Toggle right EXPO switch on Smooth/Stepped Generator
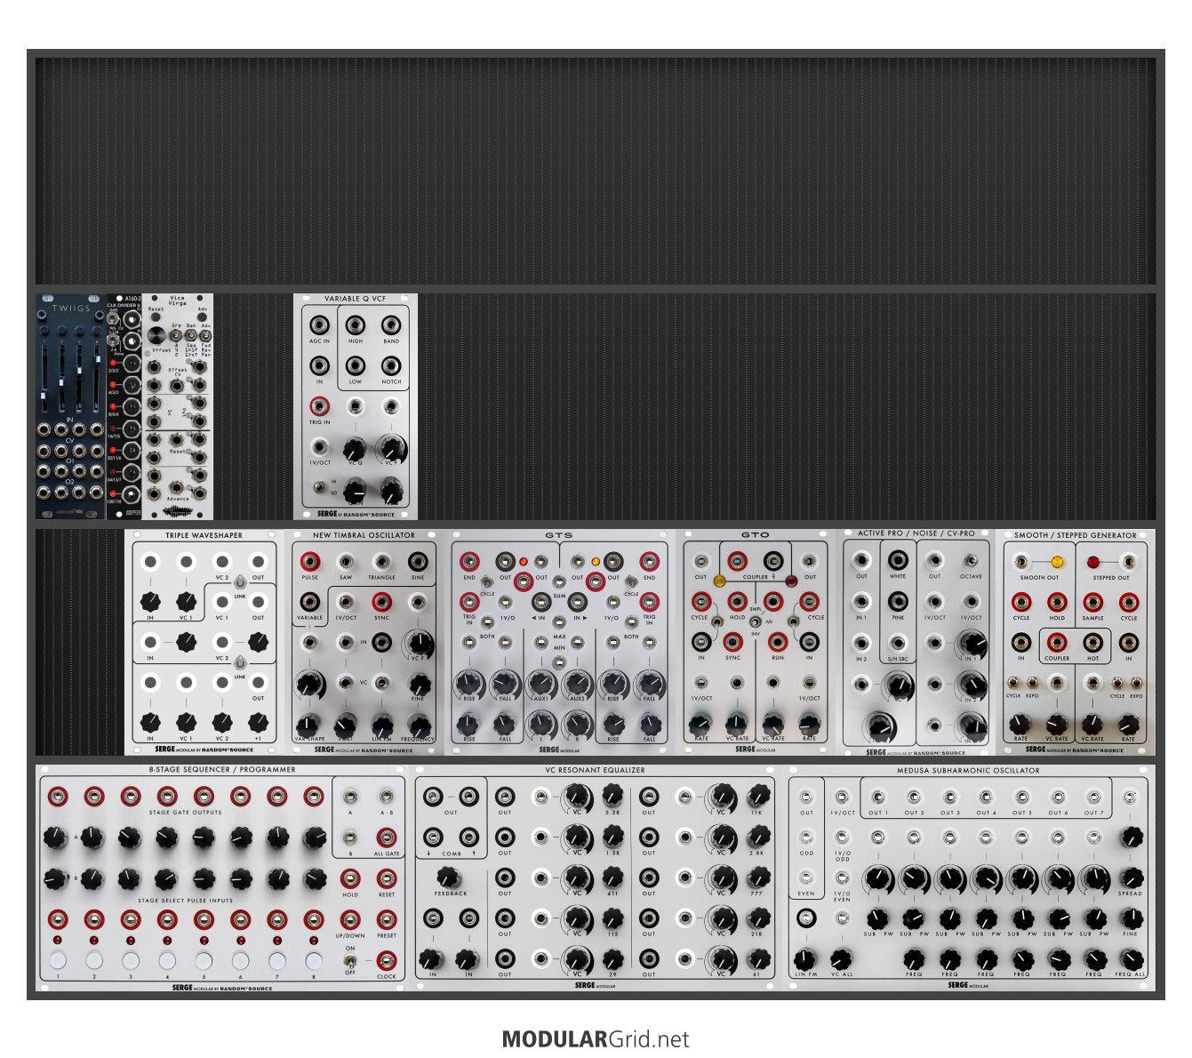This screenshot has width=1192, height=1058. pyautogui.click(x=1136, y=683)
